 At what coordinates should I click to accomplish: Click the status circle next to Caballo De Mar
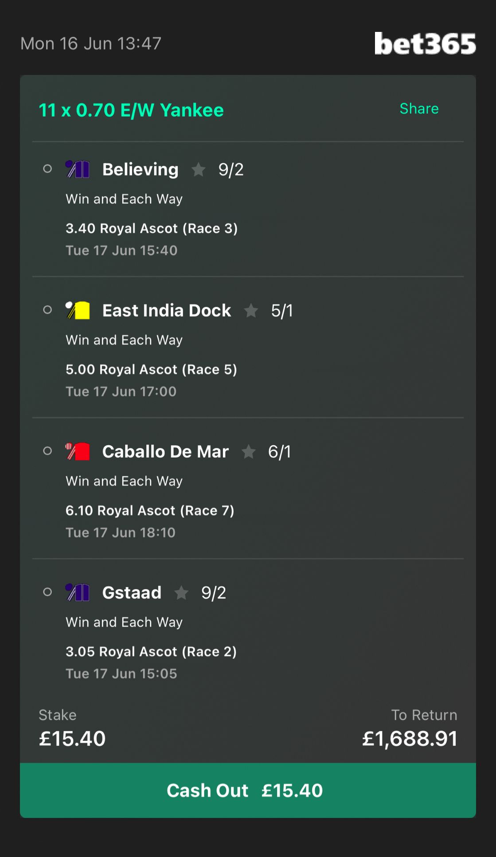47,451
